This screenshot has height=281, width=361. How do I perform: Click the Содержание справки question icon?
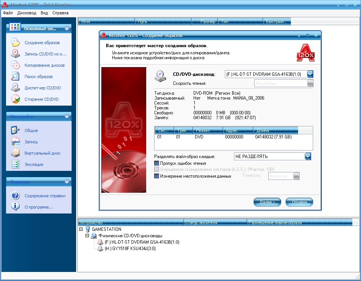click(15, 195)
